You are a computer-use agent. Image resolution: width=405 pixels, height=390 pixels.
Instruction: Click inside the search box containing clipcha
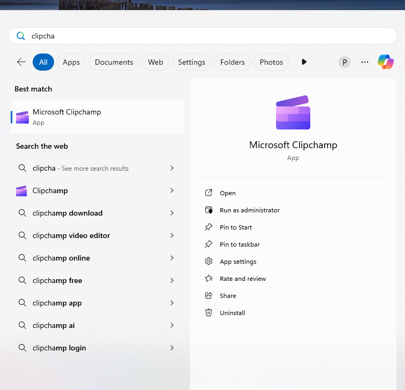pos(203,36)
